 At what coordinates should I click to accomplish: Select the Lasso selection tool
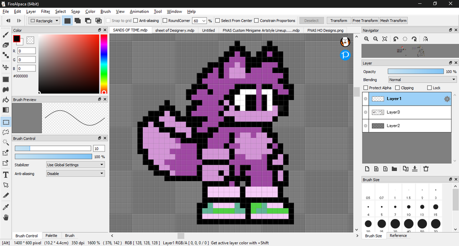point(6,132)
